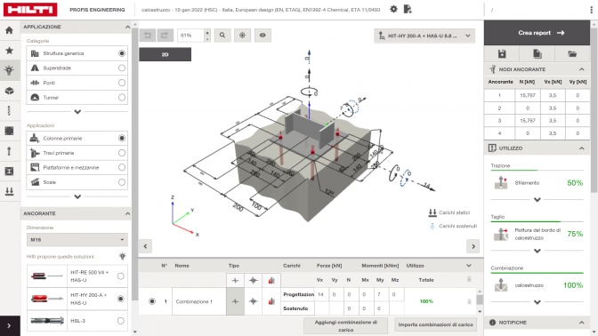Click Aggiungi combinazione di carico button
Viewport: 598px width, 336px height.
click(x=345, y=325)
